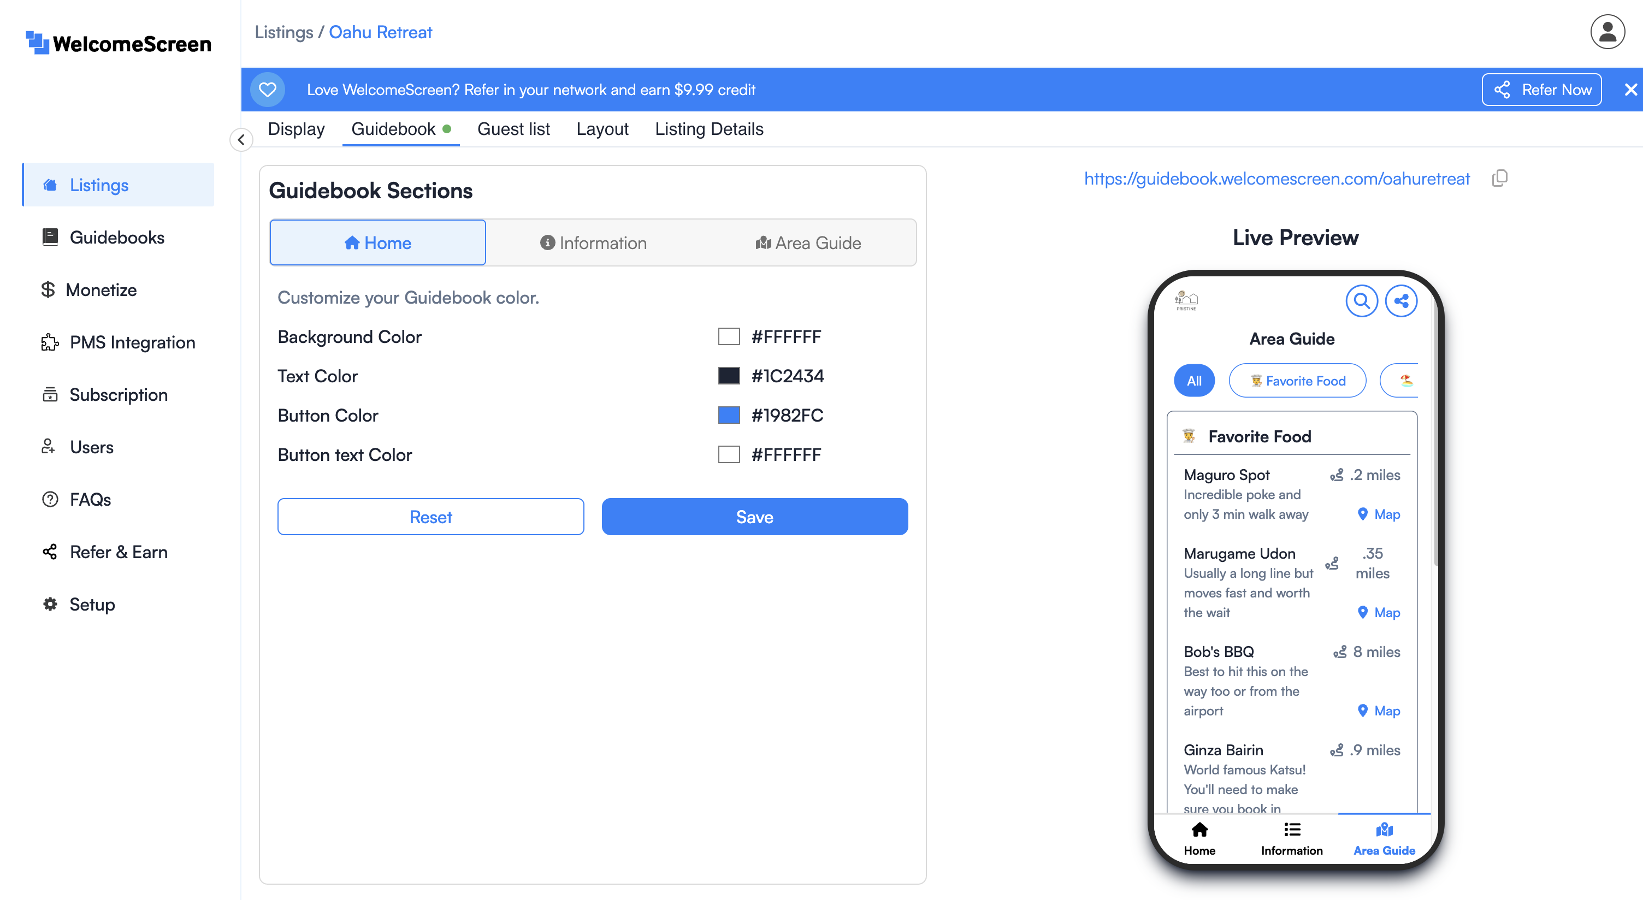Image resolution: width=1643 pixels, height=900 pixels.
Task: Click the distance icon beside .2 miles
Action: 1336,475
